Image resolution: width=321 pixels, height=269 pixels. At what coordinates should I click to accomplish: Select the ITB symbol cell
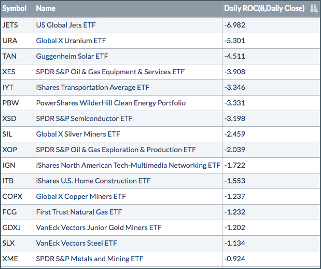pos(8,181)
